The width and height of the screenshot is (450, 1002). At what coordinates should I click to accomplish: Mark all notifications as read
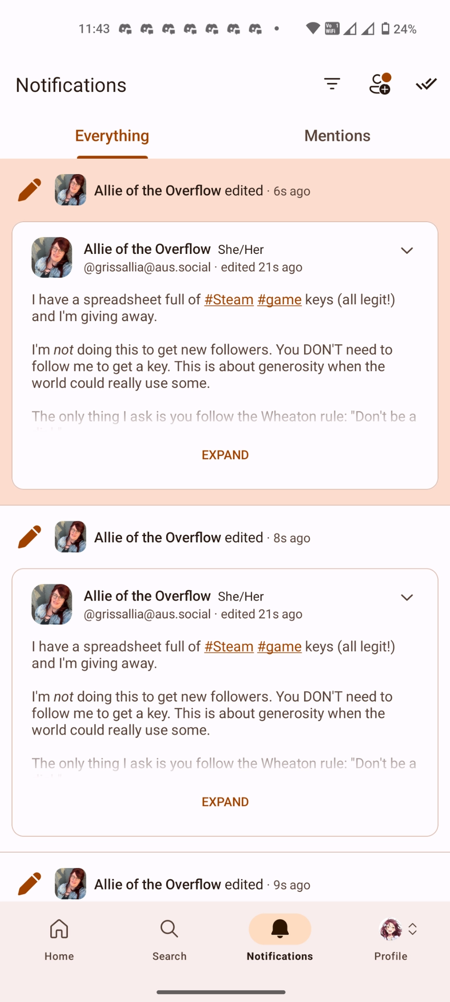(426, 84)
